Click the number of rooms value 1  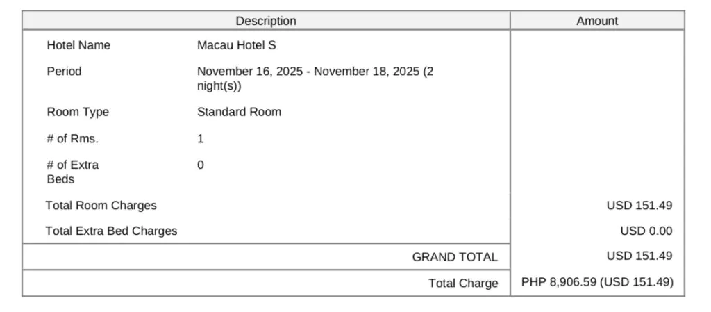(x=201, y=138)
